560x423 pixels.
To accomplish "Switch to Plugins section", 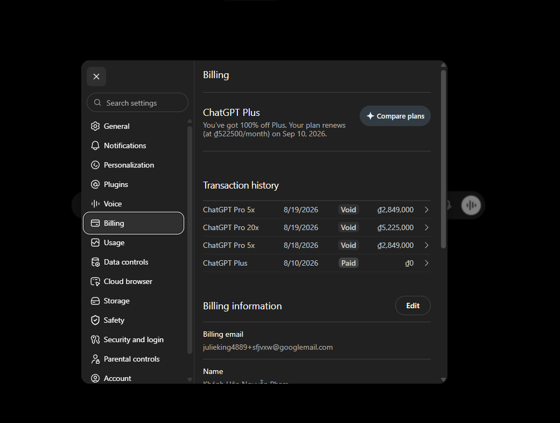I will 134,184.
